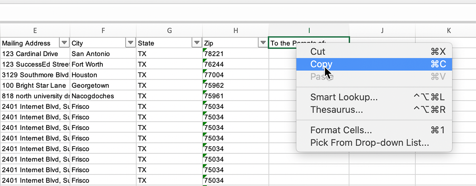Screen dimensions: 476x186
Task: Click the column K header
Action: click(448, 30)
